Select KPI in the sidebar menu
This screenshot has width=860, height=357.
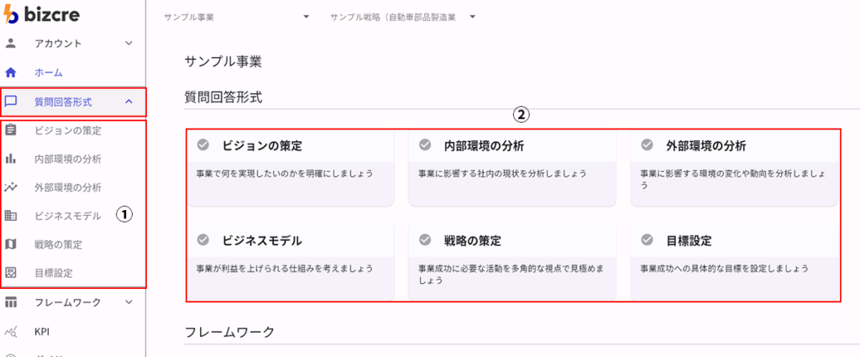pyautogui.click(x=42, y=332)
